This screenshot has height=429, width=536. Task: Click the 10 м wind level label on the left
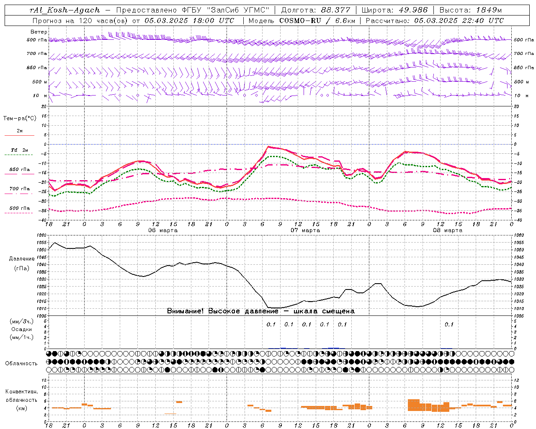point(40,96)
